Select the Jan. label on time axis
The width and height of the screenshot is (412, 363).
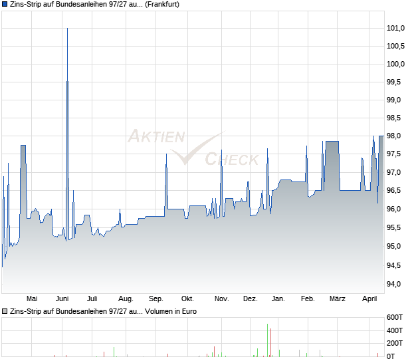(x=278, y=299)
